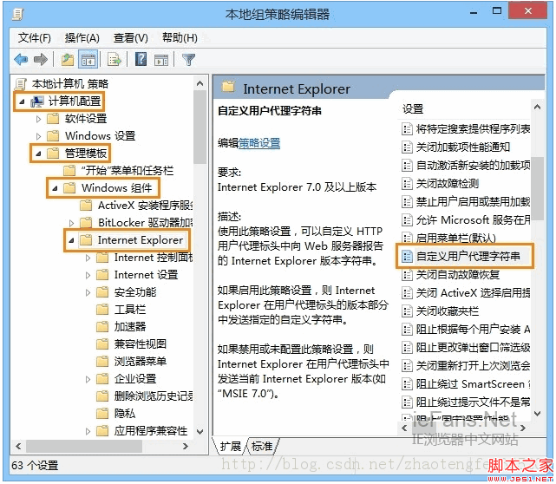Click the 本地计算机 策略 root icon
Image resolution: width=556 pixels, height=484 pixels.
pyautogui.click(x=21, y=84)
